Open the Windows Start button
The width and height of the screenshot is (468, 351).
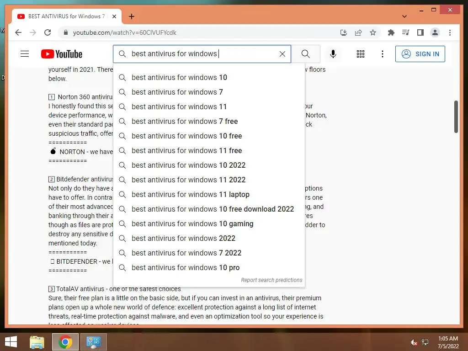11,342
